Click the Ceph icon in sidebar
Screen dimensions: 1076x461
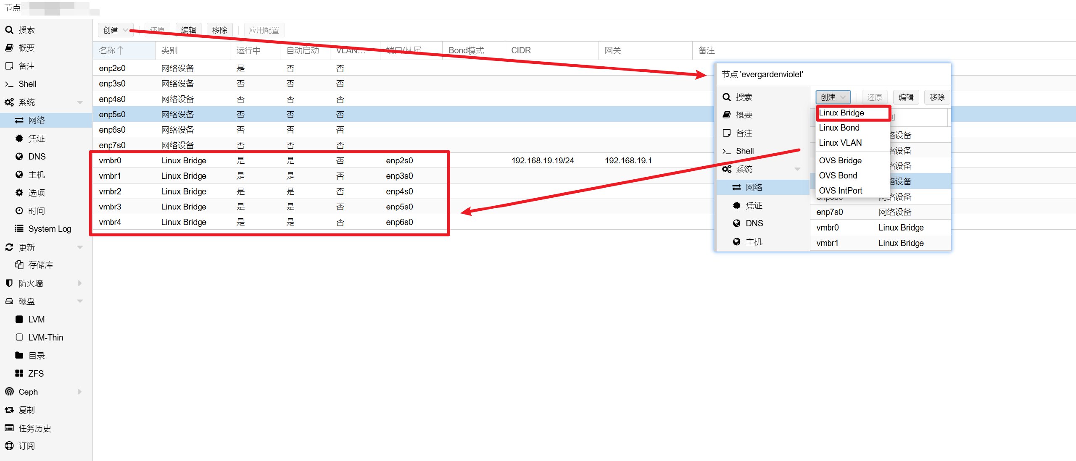tap(9, 392)
